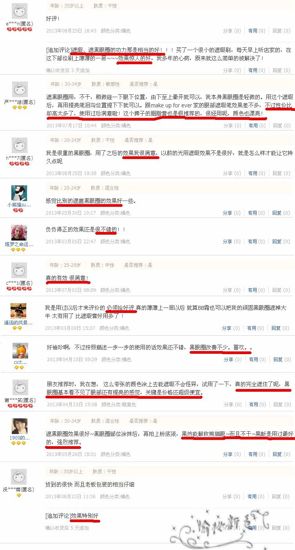Click 遥远的风景 user avatar
The height and width of the screenshot is (550, 295).
(x=18, y=311)
